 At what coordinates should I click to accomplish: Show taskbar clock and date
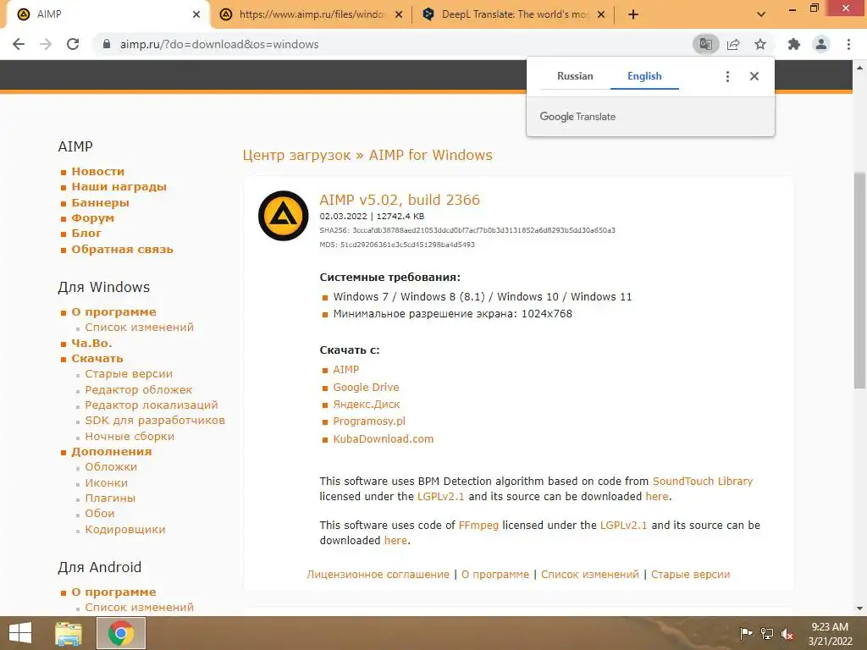pyautogui.click(x=830, y=633)
